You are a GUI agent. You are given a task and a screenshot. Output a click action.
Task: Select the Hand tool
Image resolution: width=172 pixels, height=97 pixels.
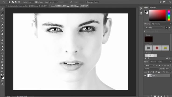pos(2,65)
